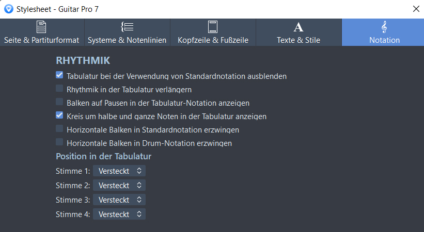424x232 pixels.
Task: Click the treble clef Notation icon
Action: [384, 27]
